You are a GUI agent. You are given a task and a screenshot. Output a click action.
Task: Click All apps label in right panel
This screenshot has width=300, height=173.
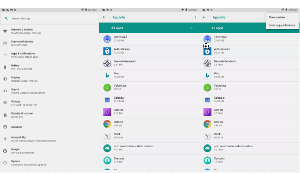(x=217, y=28)
